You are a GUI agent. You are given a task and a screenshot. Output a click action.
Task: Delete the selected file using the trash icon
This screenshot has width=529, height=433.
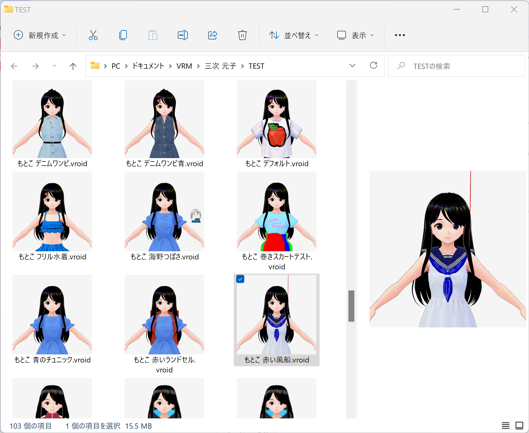tap(242, 35)
